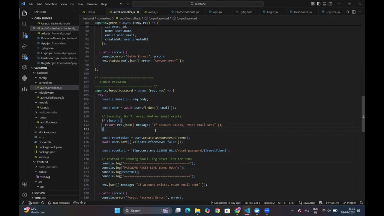Click main branch indicator
Image resolution: width=384 pixels, height=216 pixels.
coord(34,203)
